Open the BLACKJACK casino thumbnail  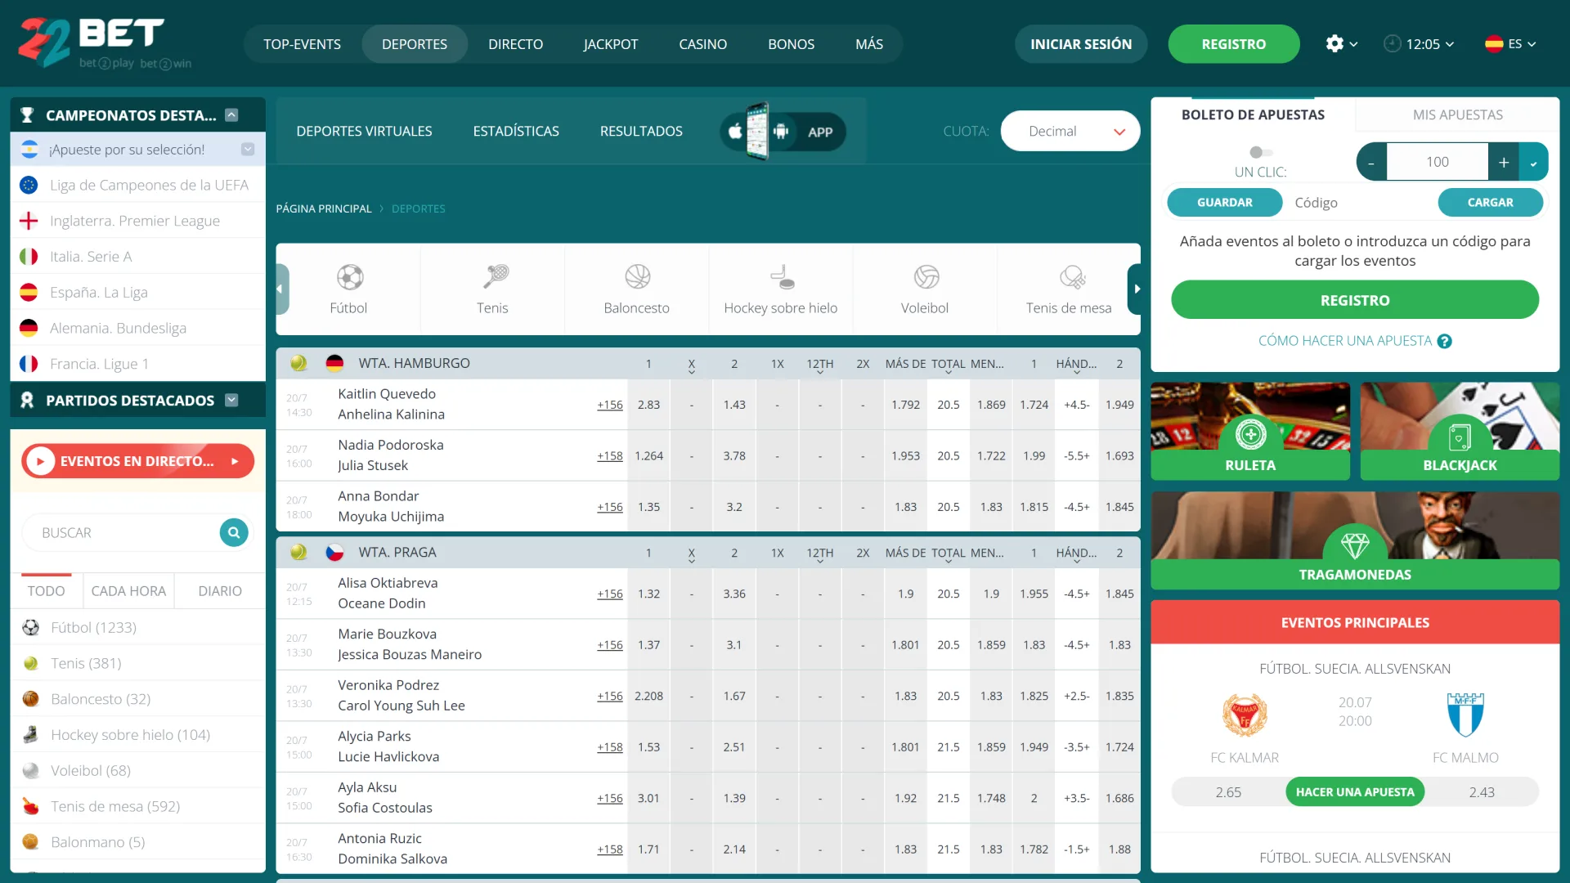click(x=1460, y=431)
